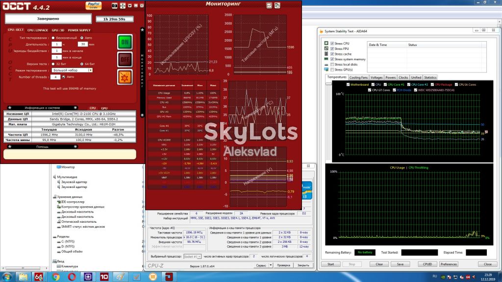Viewport: 502px width, 282px height.
Task: Switch to the Cooling Fans tab
Action: [x=358, y=77]
